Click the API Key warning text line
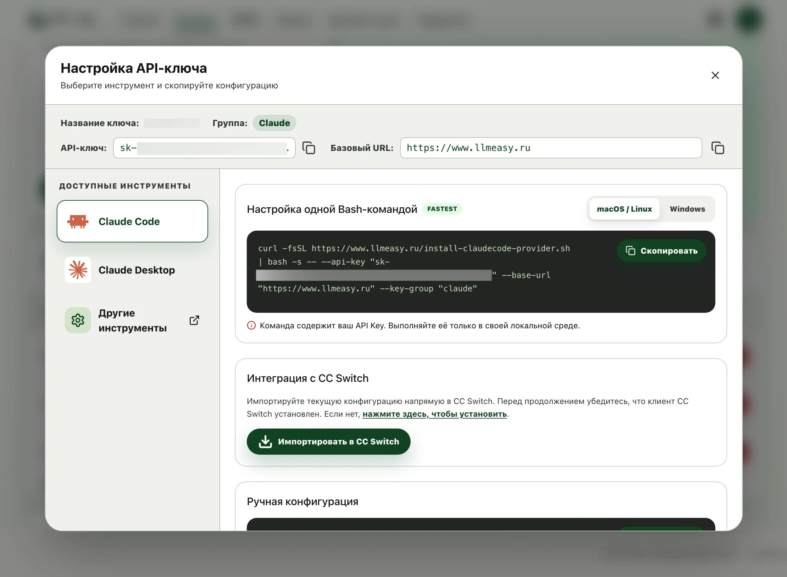 [420, 326]
